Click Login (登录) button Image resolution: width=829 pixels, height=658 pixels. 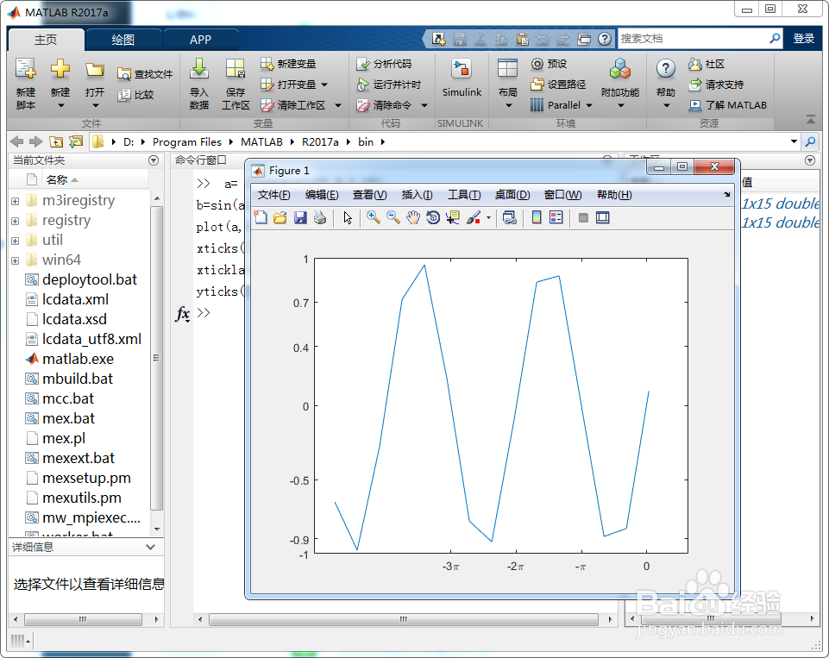tap(804, 39)
